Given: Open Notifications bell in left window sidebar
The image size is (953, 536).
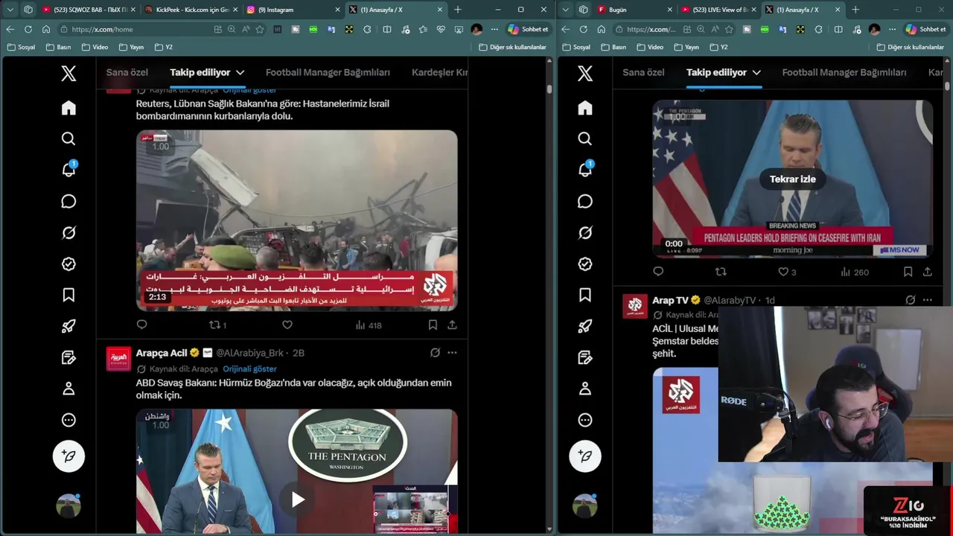Looking at the screenshot, I should [x=68, y=170].
